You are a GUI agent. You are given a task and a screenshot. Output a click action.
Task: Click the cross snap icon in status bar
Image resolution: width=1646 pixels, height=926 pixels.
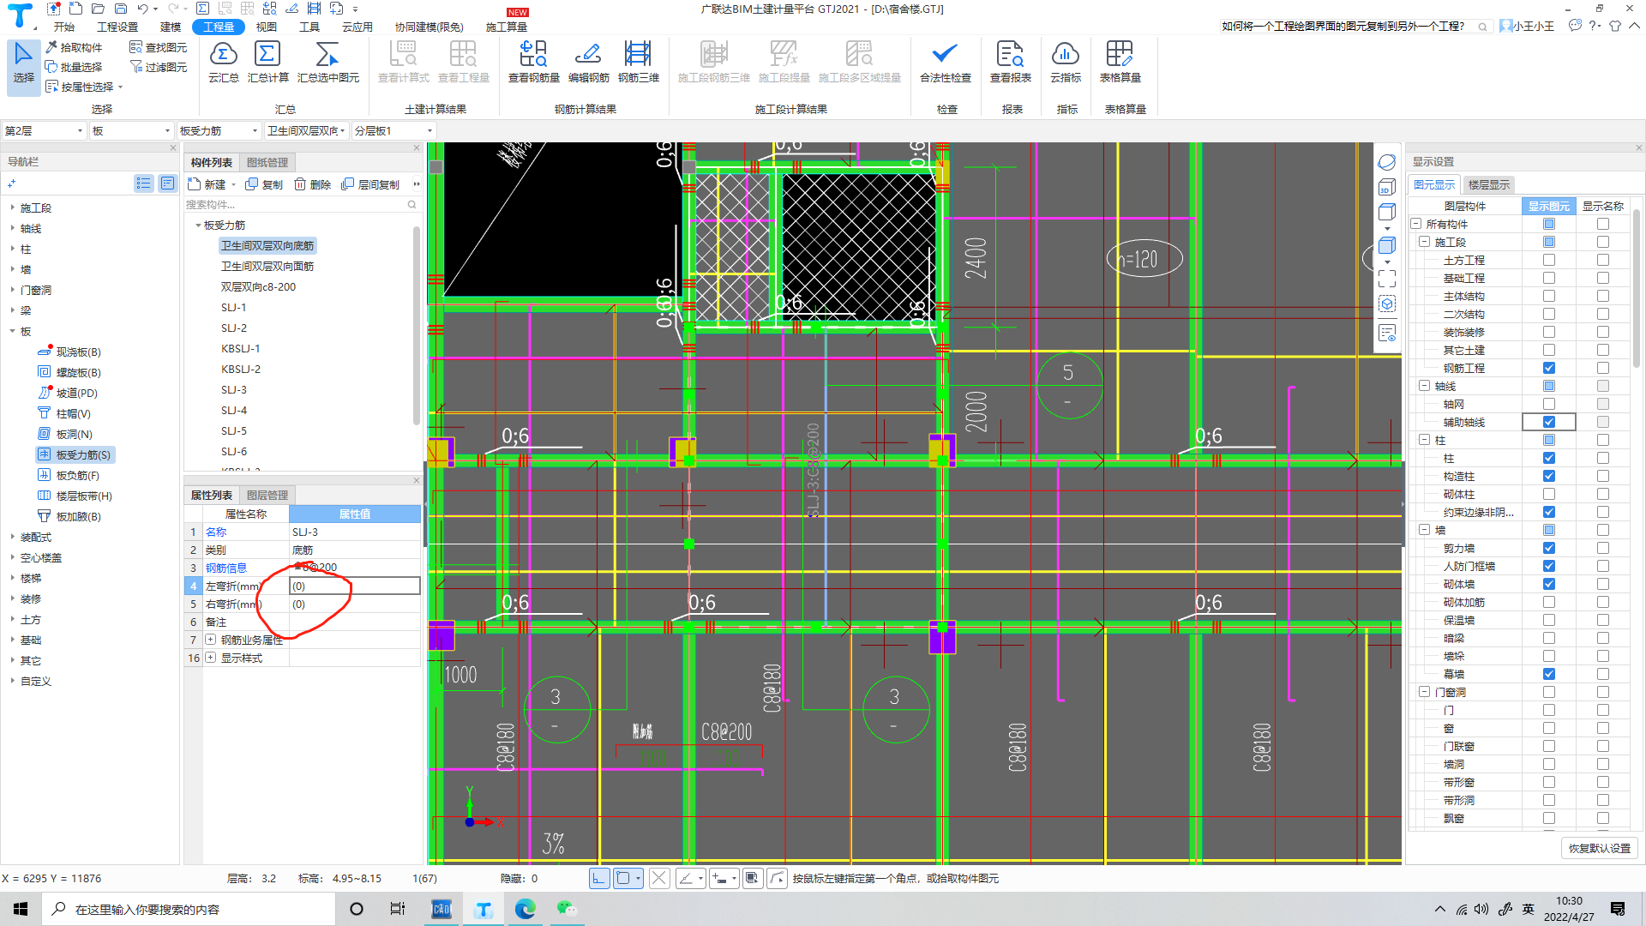(x=658, y=878)
